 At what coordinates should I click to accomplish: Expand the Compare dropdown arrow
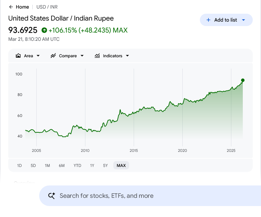tap(82, 56)
